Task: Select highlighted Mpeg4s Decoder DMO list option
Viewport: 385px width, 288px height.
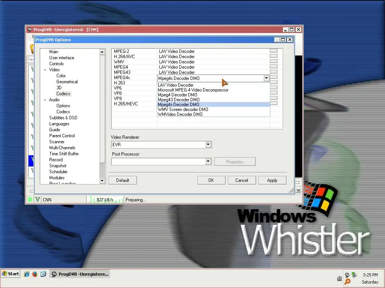Action: click(x=214, y=105)
